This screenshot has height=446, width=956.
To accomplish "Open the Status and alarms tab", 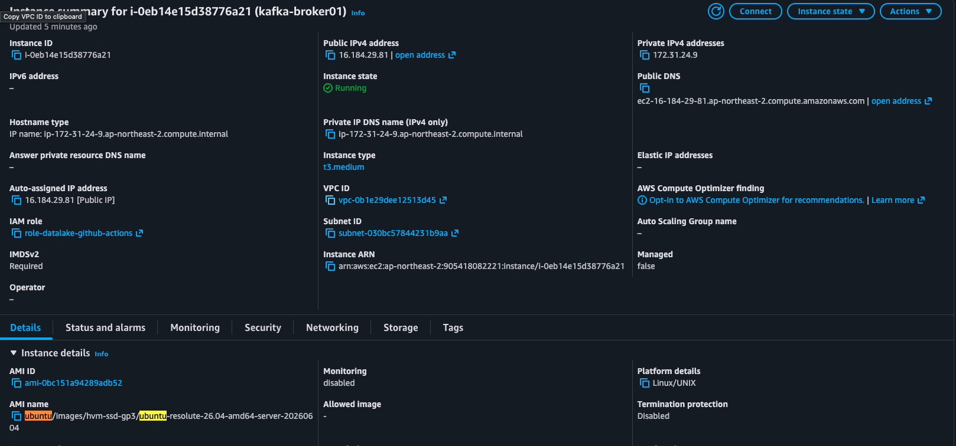I will pyautogui.click(x=105, y=327).
